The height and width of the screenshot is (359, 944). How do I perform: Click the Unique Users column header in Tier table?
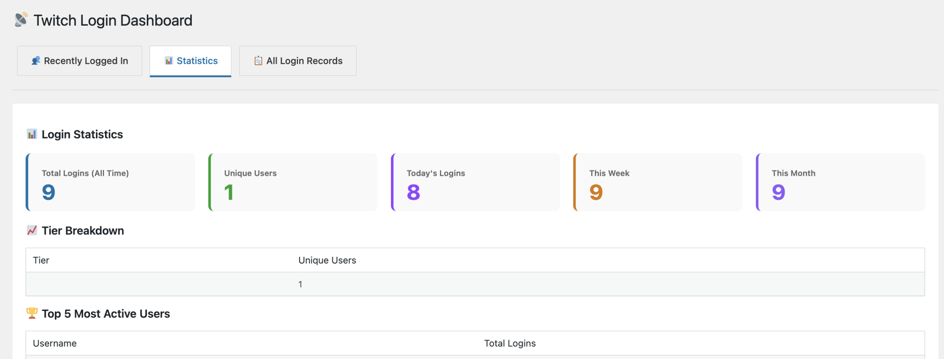327,260
